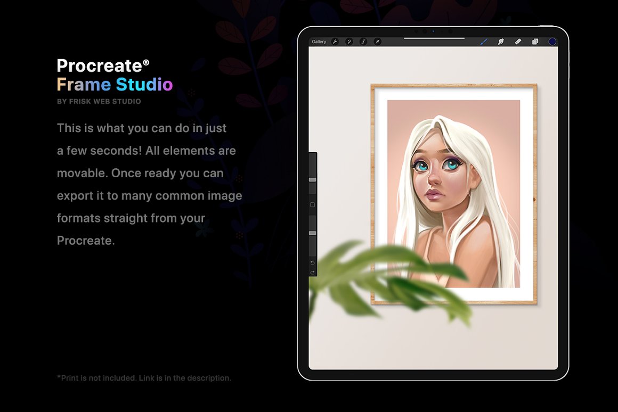
Task: Click the "BY FRISK WEB STUDIO" text
Action: 99,101
